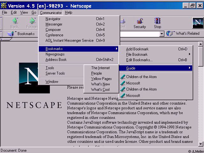This screenshot has width=204, height=153.
Task: Click the scrollbar up arrow
Action: pos(200,44)
